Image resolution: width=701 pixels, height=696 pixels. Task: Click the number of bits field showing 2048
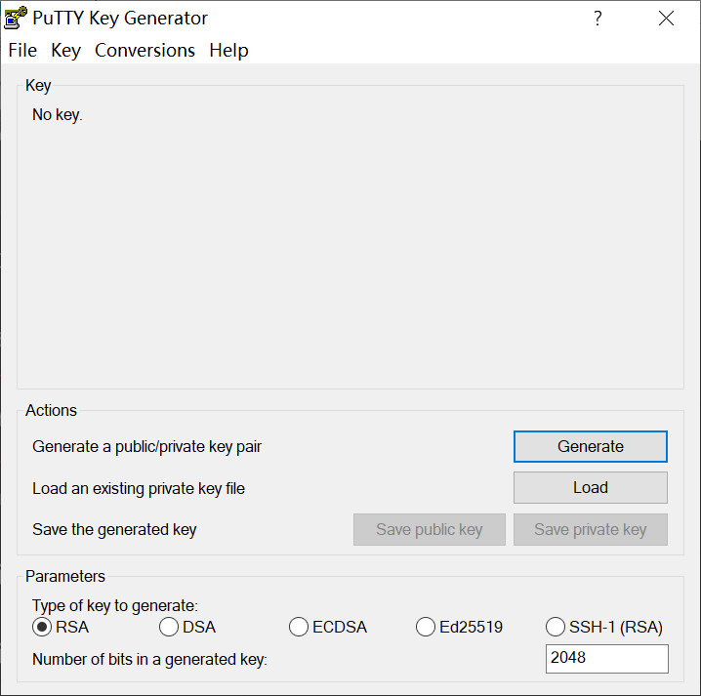[x=606, y=659]
